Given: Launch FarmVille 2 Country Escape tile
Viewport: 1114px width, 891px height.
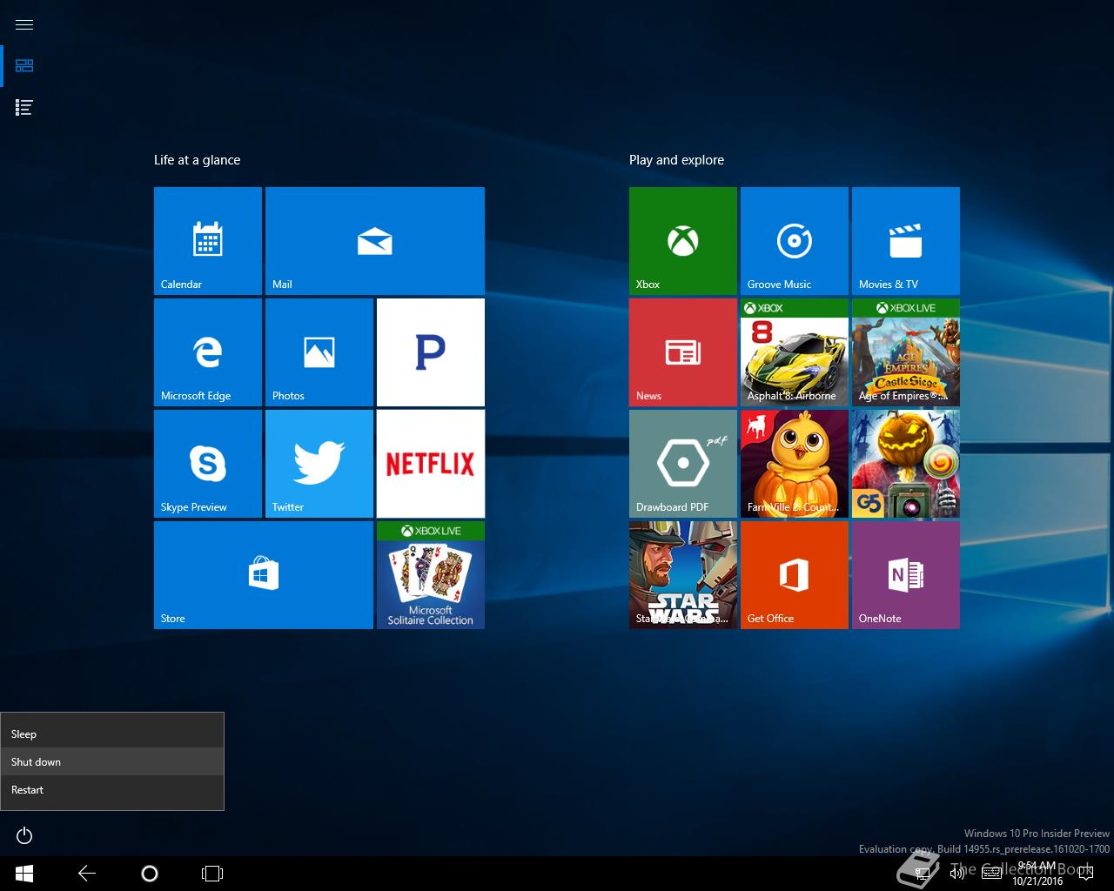Looking at the screenshot, I should 795,464.
